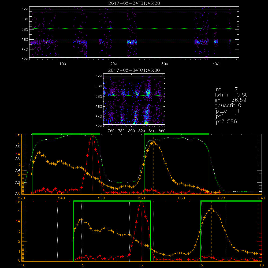Click the 'ipt1 -1' parameter text
268x268 pixels.
point(226,116)
